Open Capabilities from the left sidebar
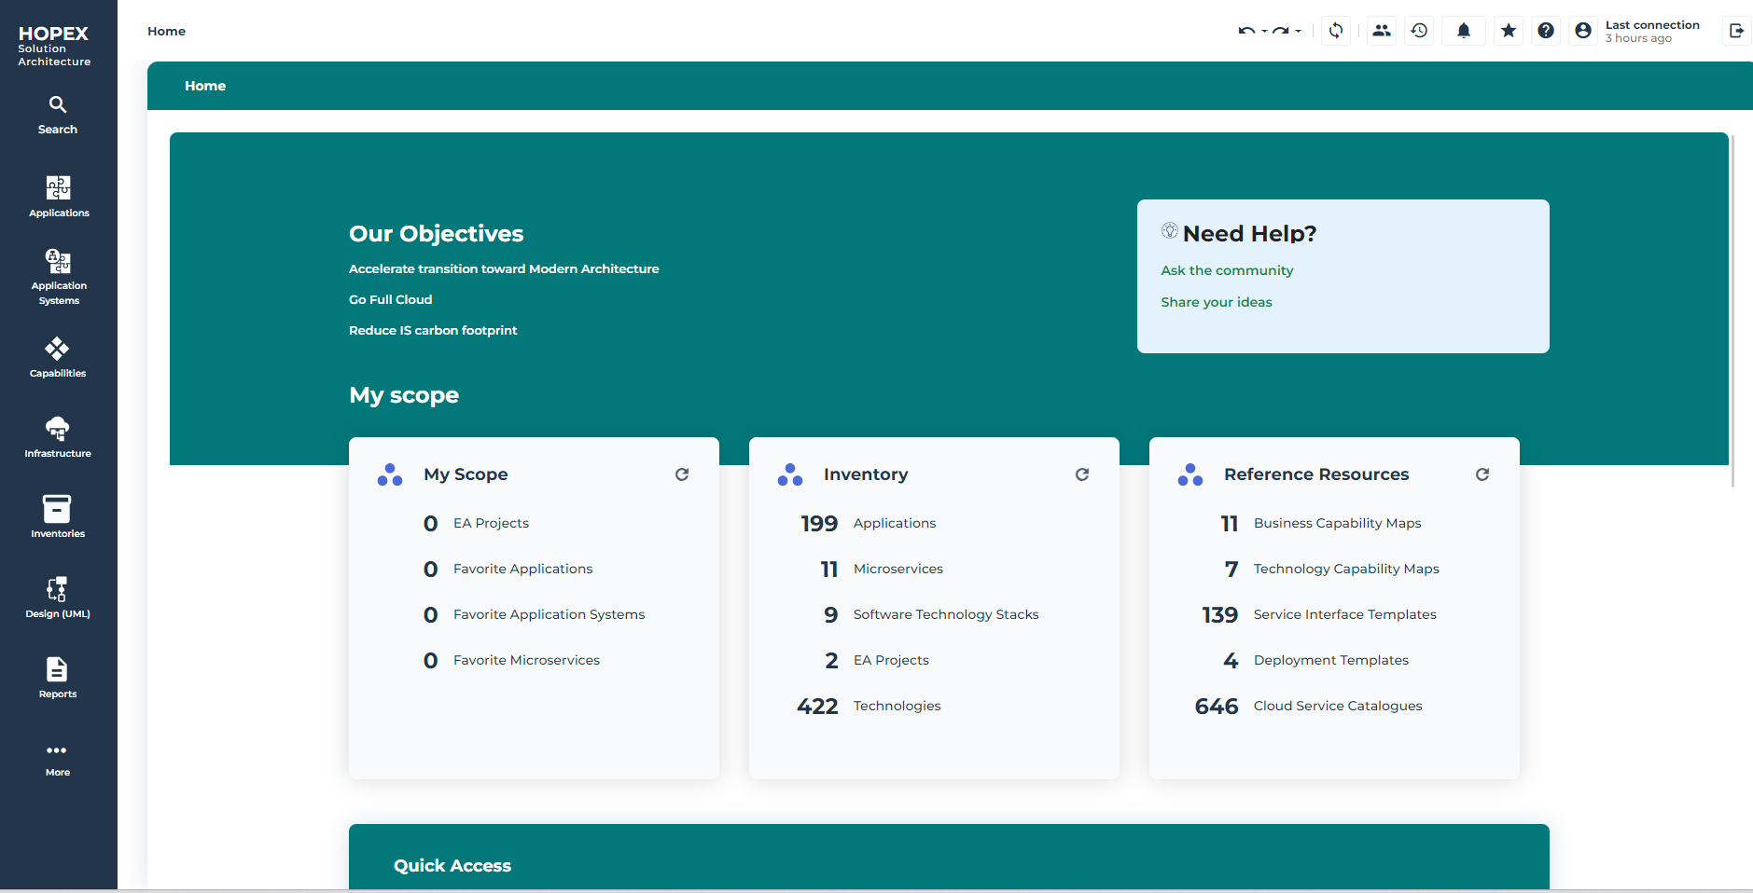This screenshot has width=1753, height=893. [57, 358]
